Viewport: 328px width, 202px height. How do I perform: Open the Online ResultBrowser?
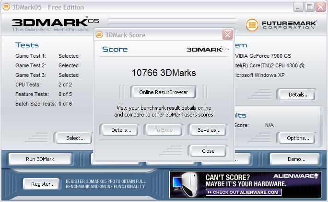pyautogui.click(x=164, y=92)
